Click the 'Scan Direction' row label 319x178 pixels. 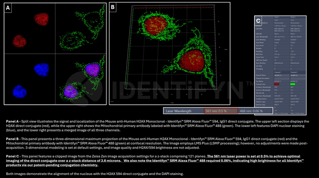261,63
